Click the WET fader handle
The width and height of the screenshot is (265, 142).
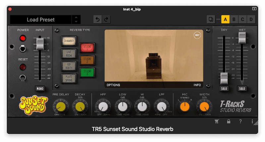click(x=242, y=38)
